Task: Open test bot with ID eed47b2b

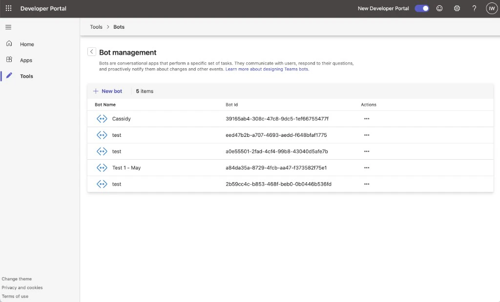Action: [117, 135]
